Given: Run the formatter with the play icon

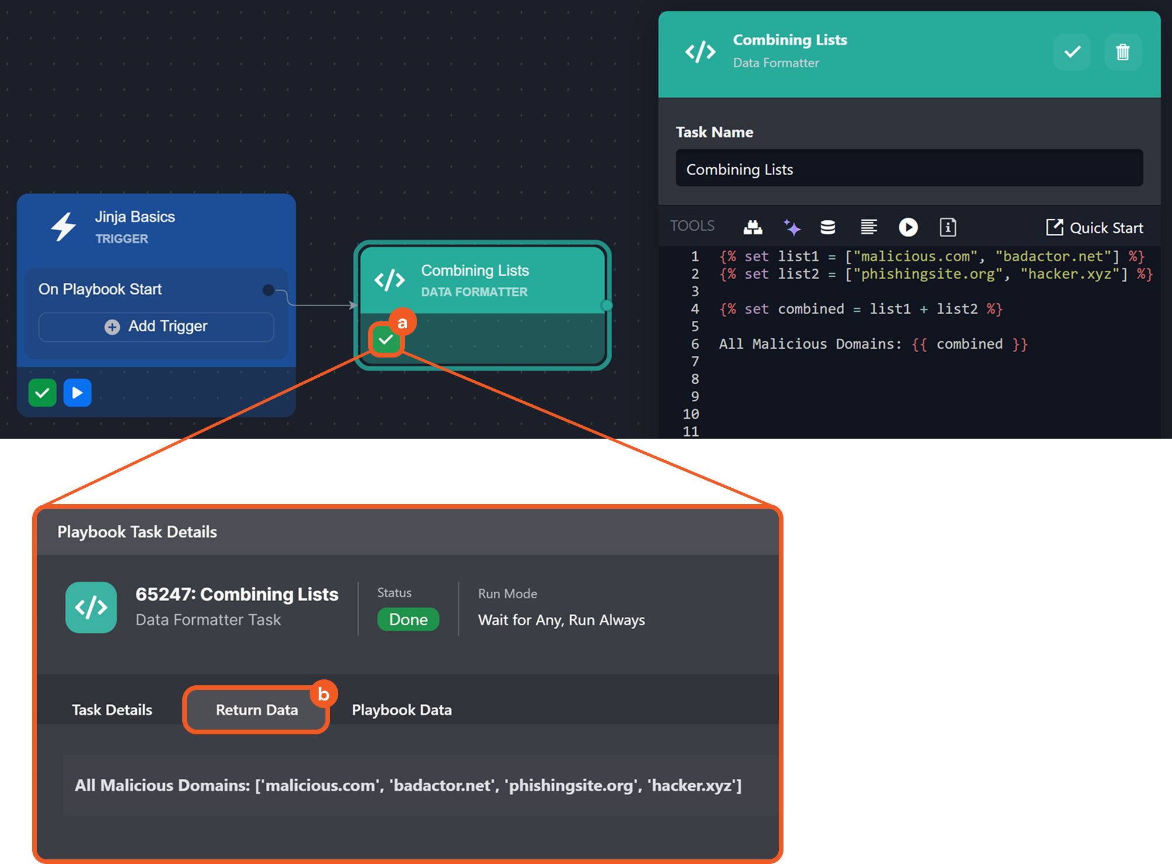Looking at the screenshot, I should click(x=908, y=227).
